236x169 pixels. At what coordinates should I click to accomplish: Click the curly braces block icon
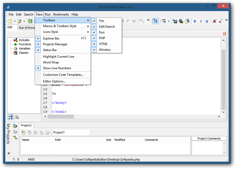pyautogui.click(x=142, y=21)
